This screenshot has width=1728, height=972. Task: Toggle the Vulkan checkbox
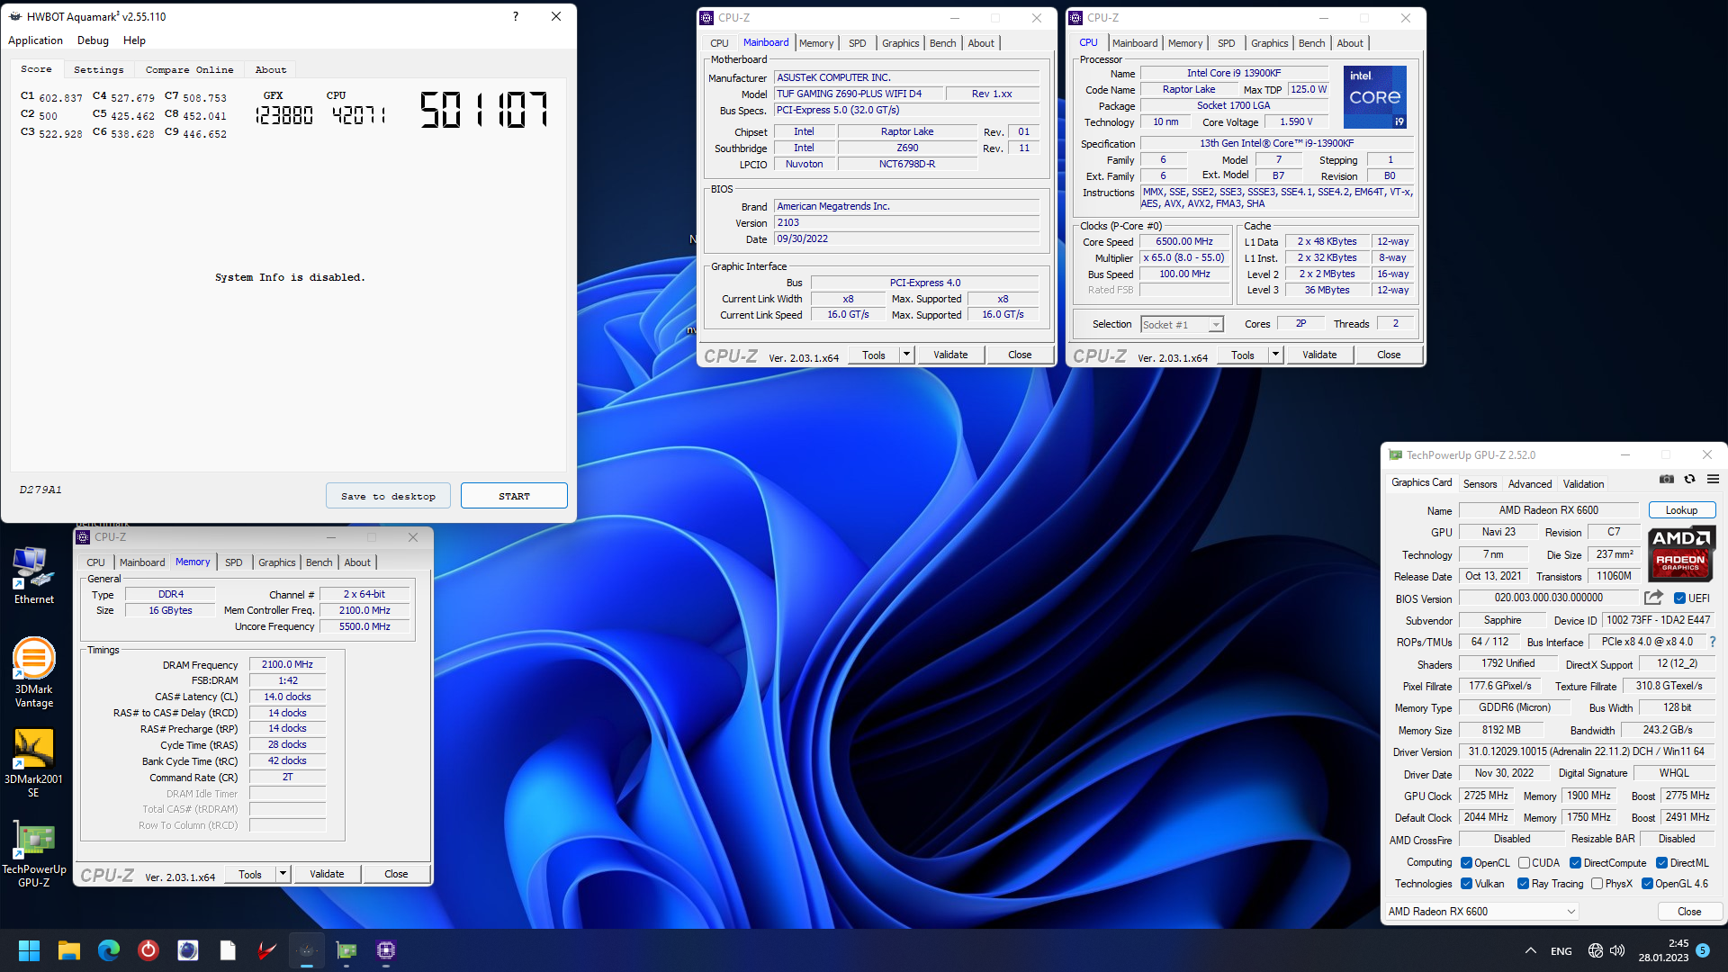pos(1466,884)
